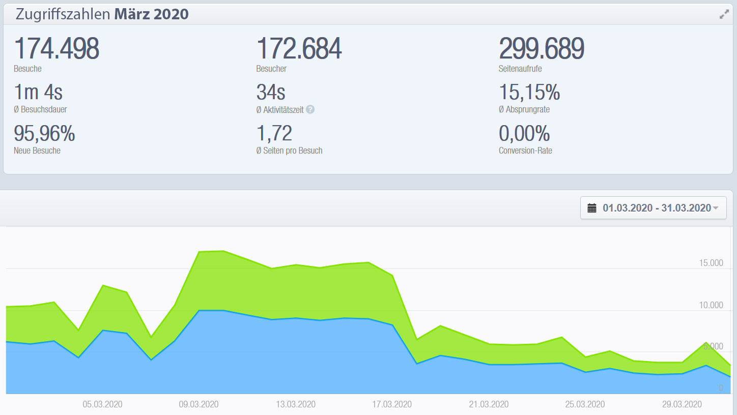
Task: Select the Ø Seiten pro Besuch value
Action: pyautogui.click(x=274, y=134)
